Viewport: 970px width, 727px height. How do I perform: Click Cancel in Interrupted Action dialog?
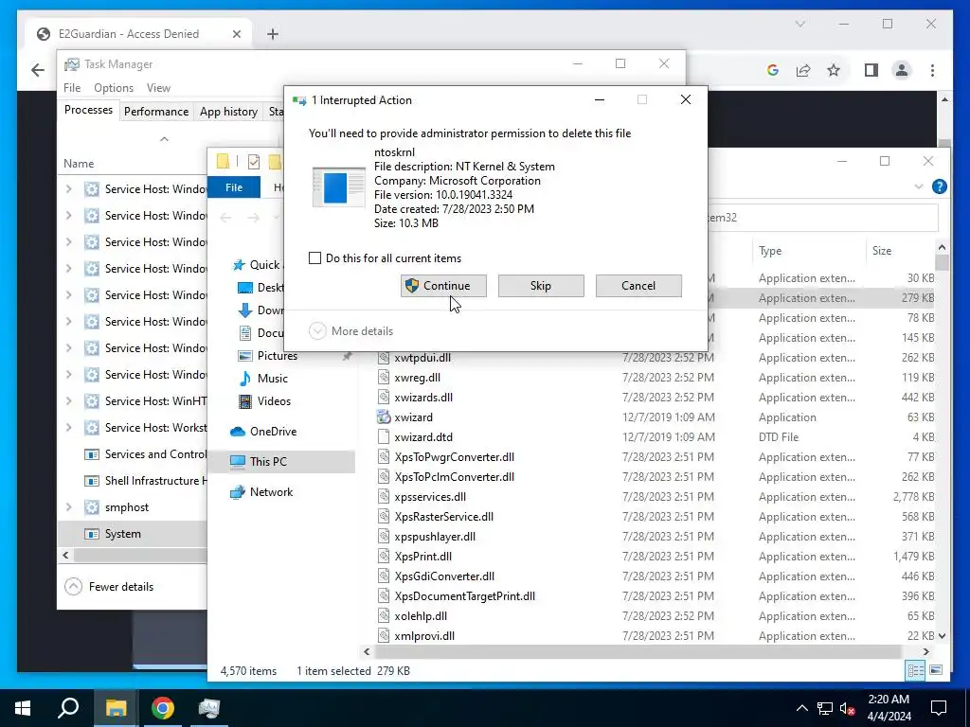click(x=638, y=286)
